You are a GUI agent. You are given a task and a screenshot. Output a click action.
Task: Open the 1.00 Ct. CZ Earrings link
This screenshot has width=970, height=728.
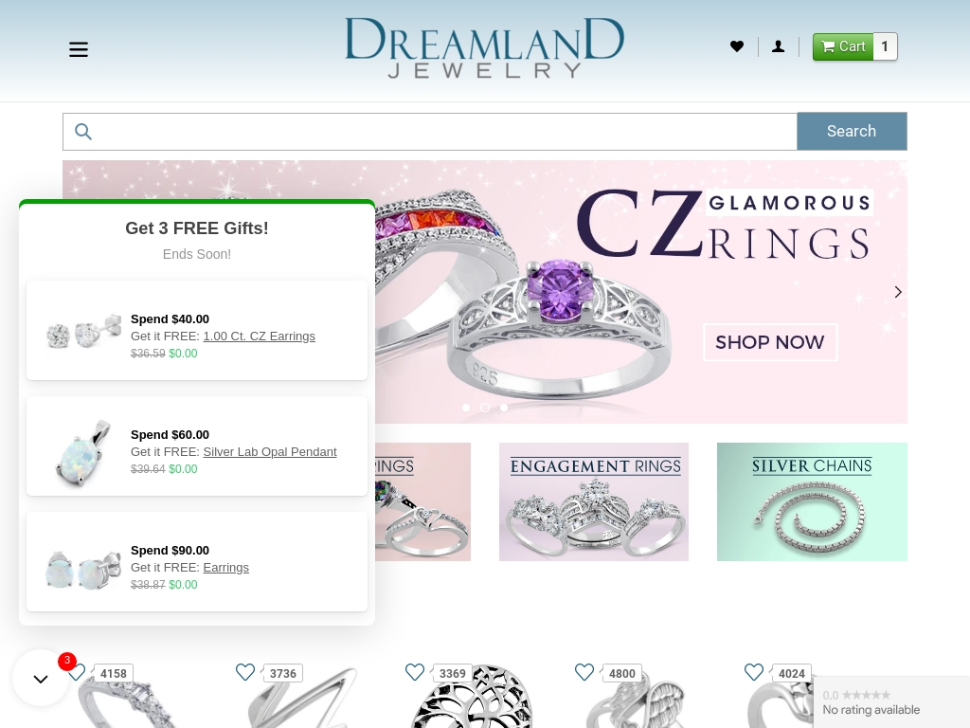click(x=260, y=337)
